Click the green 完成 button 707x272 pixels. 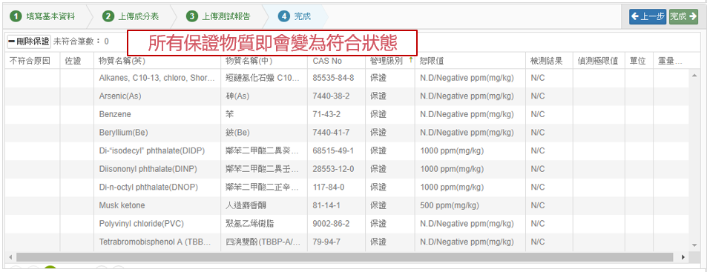pyautogui.click(x=683, y=16)
